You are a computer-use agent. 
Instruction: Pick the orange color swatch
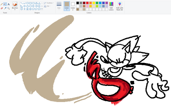(91, 3)
